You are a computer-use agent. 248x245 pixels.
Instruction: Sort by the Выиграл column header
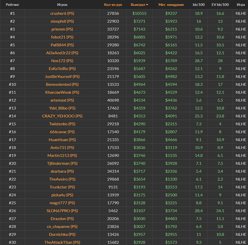click(139, 5)
